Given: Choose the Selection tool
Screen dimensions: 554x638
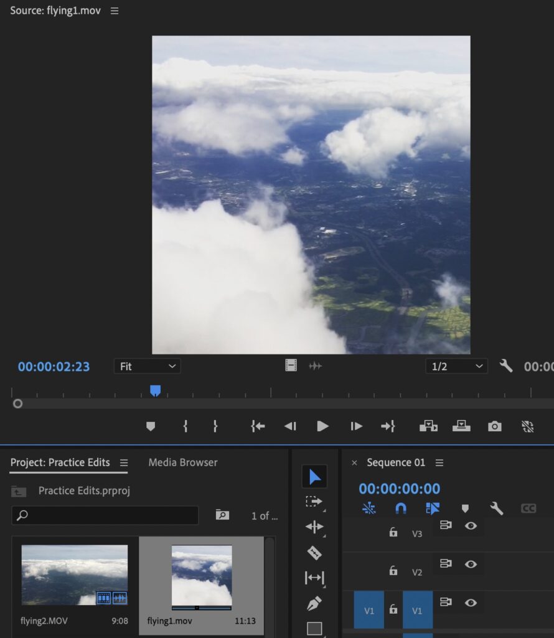Looking at the screenshot, I should point(314,477).
